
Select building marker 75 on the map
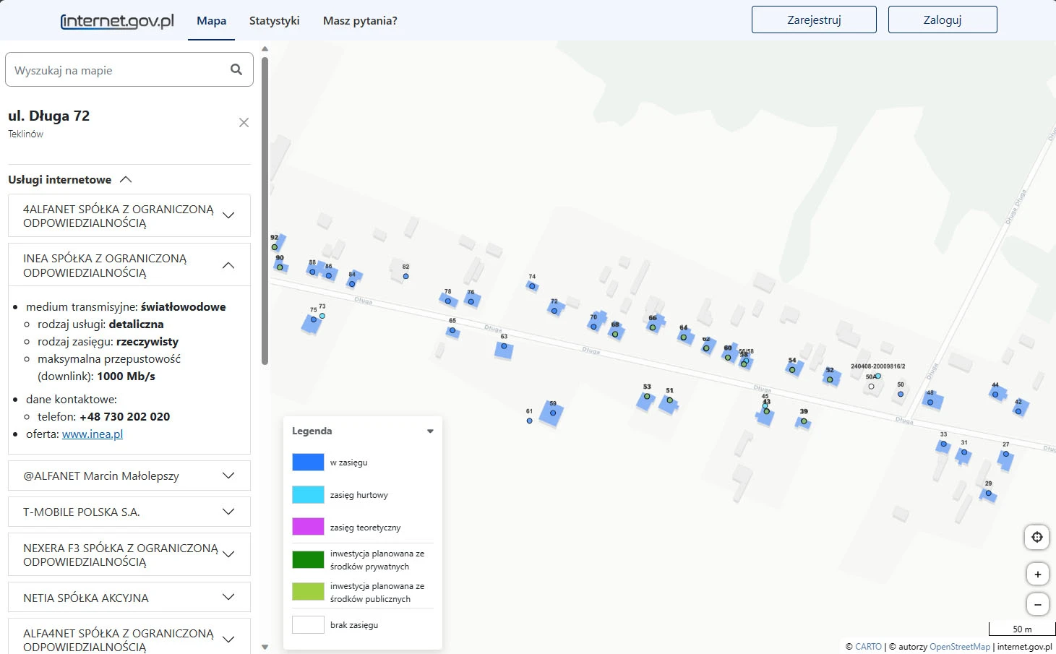click(x=313, y=319)
